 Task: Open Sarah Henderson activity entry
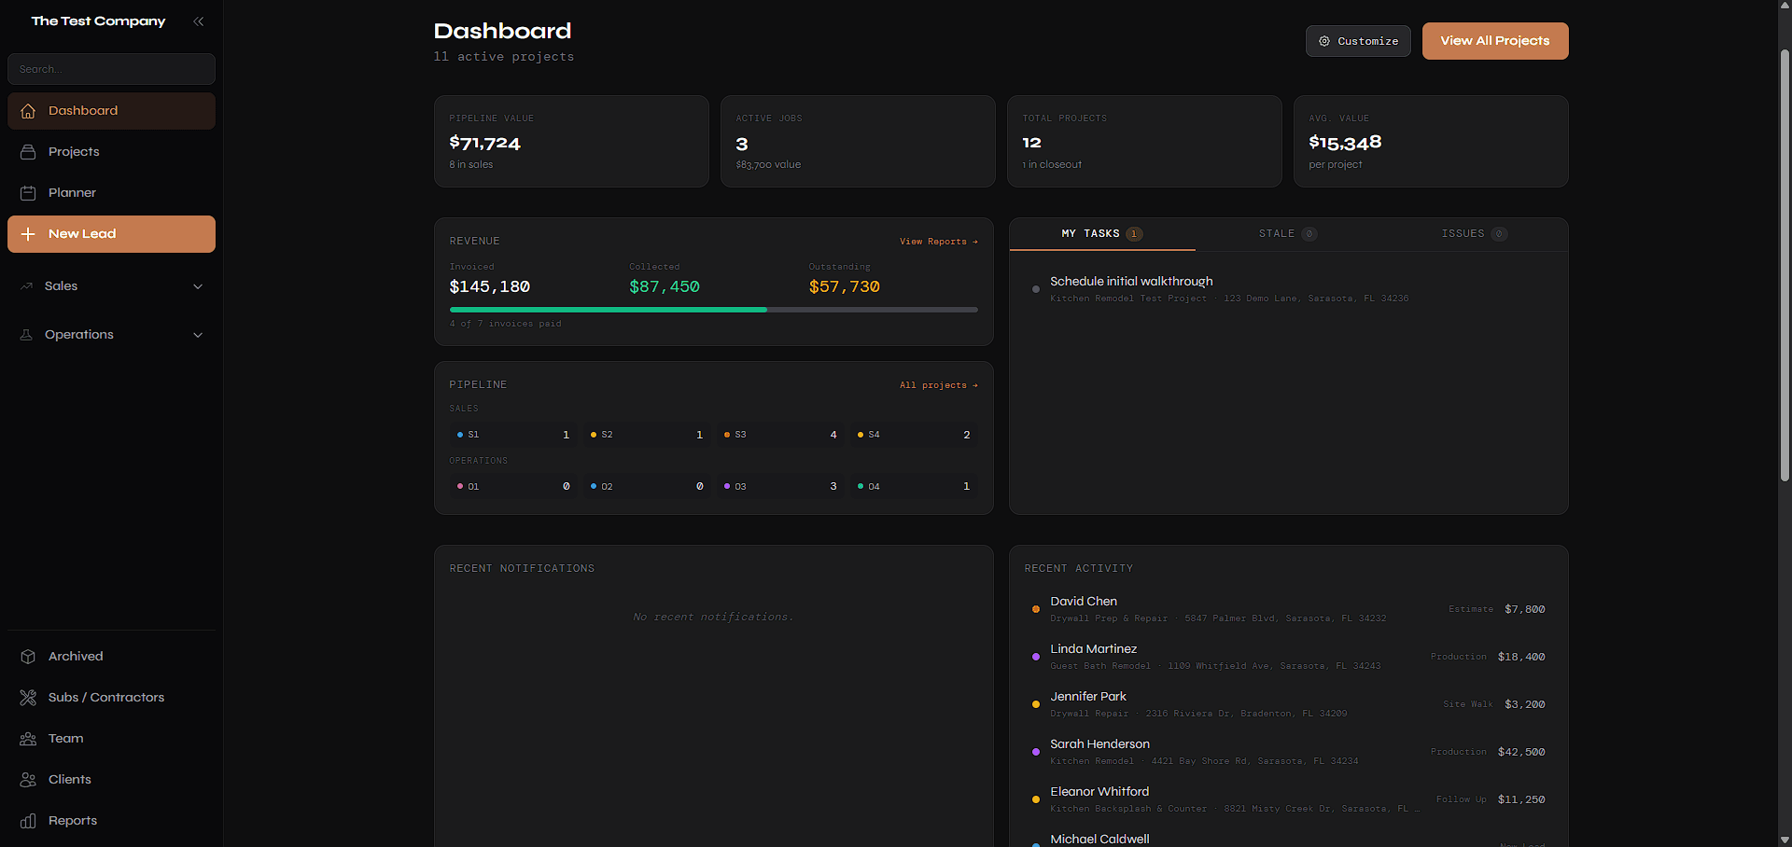1288,752
